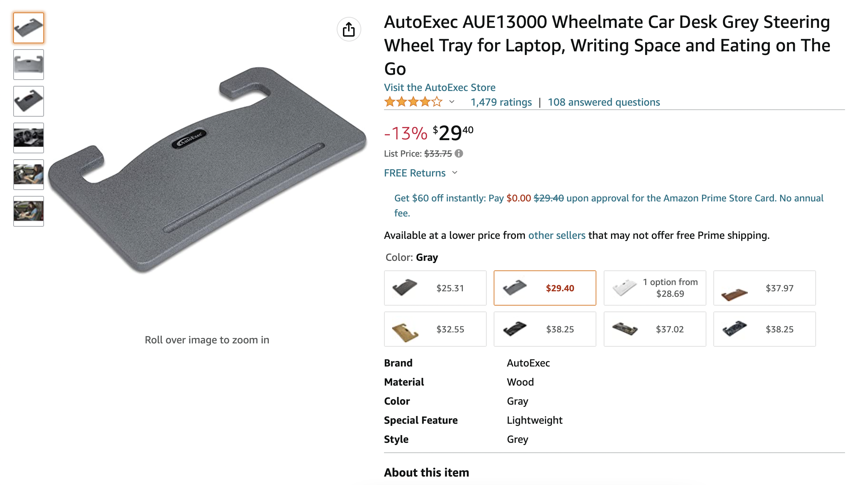Select the $29.40 gray color option
This screenshot has width=863, height=485.
545,288
